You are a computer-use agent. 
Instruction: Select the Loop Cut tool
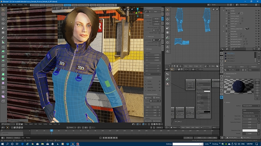click(3, 65)
